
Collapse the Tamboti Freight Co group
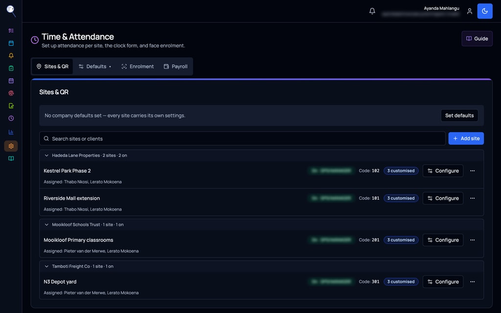coord(46,267)
